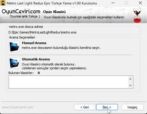Click 'metro.exe dosyasının bulunduğu klasörü' description

(x=61, y=48)
